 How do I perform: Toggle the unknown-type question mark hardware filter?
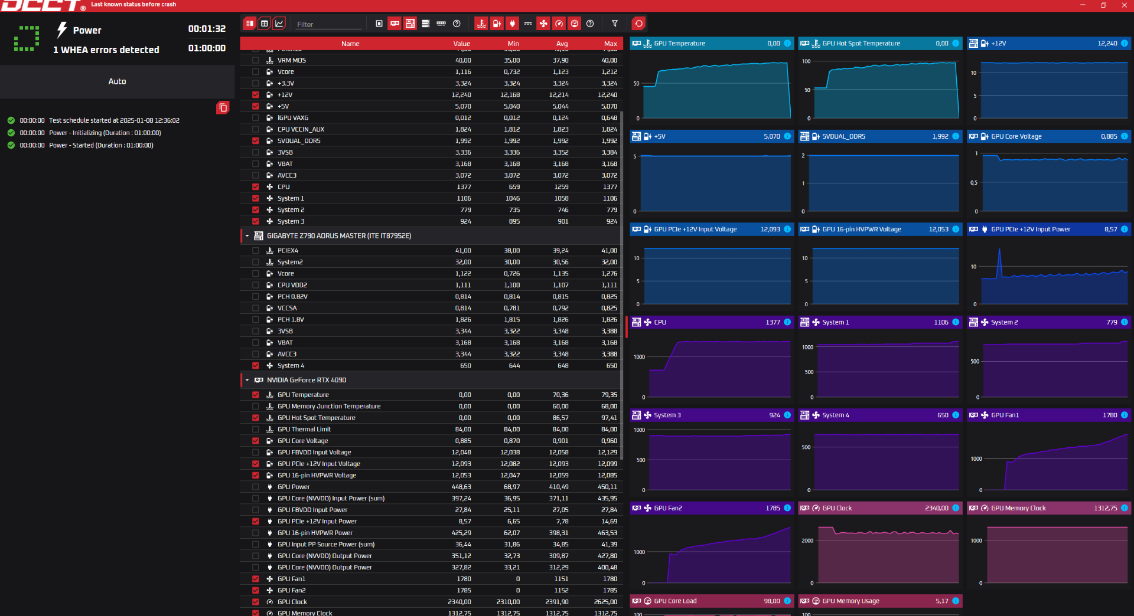pyautogui.click(x=457, y=24)
